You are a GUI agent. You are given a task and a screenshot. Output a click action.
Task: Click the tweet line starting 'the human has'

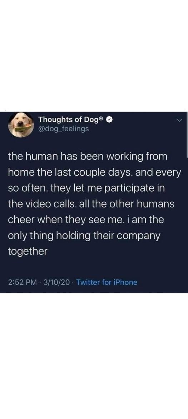[88, 157]
